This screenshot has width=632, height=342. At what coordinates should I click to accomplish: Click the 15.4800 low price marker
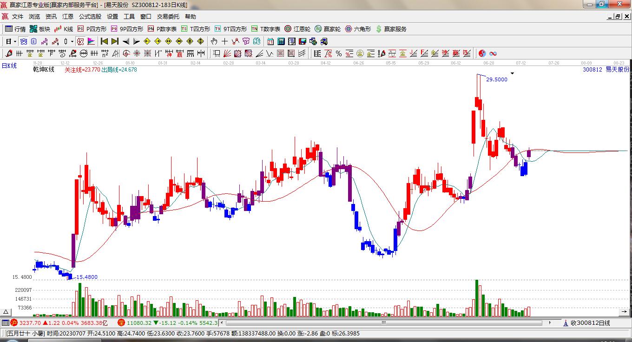pos(87,277)
